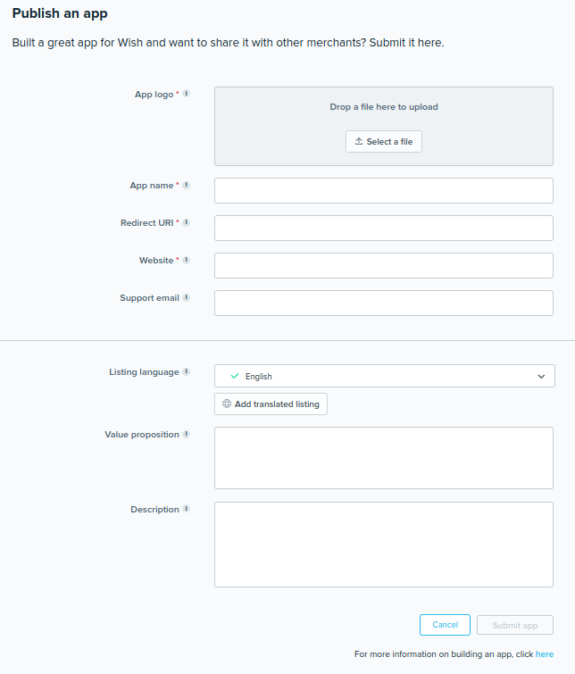Open the Listing language dropdown
Screen dimensions: 575x674
pos(384,376)
